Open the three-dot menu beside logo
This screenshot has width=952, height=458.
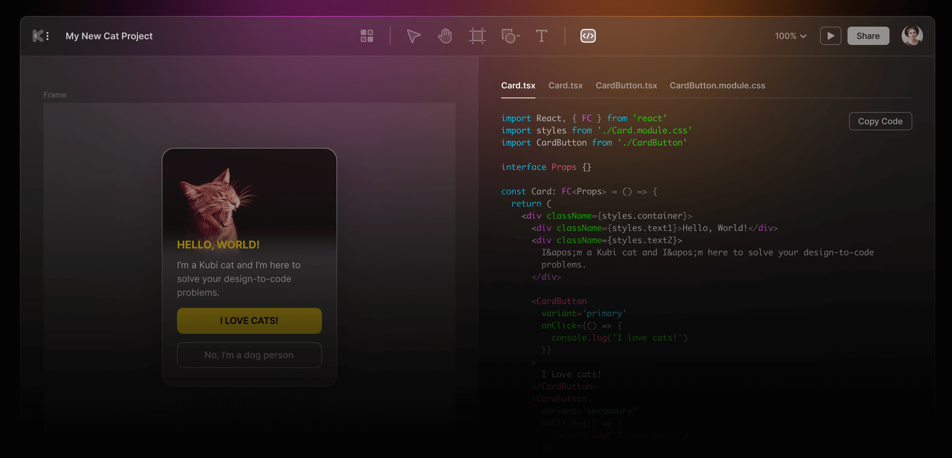[48, 36]
